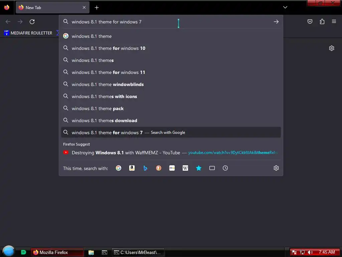Go back one page
Viewport: 342px width, 257px height.
click(x=8, y=22)
